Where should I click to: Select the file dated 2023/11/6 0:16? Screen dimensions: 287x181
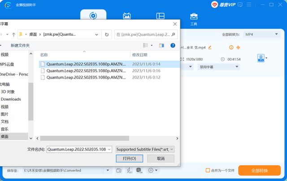click(109, 71)
